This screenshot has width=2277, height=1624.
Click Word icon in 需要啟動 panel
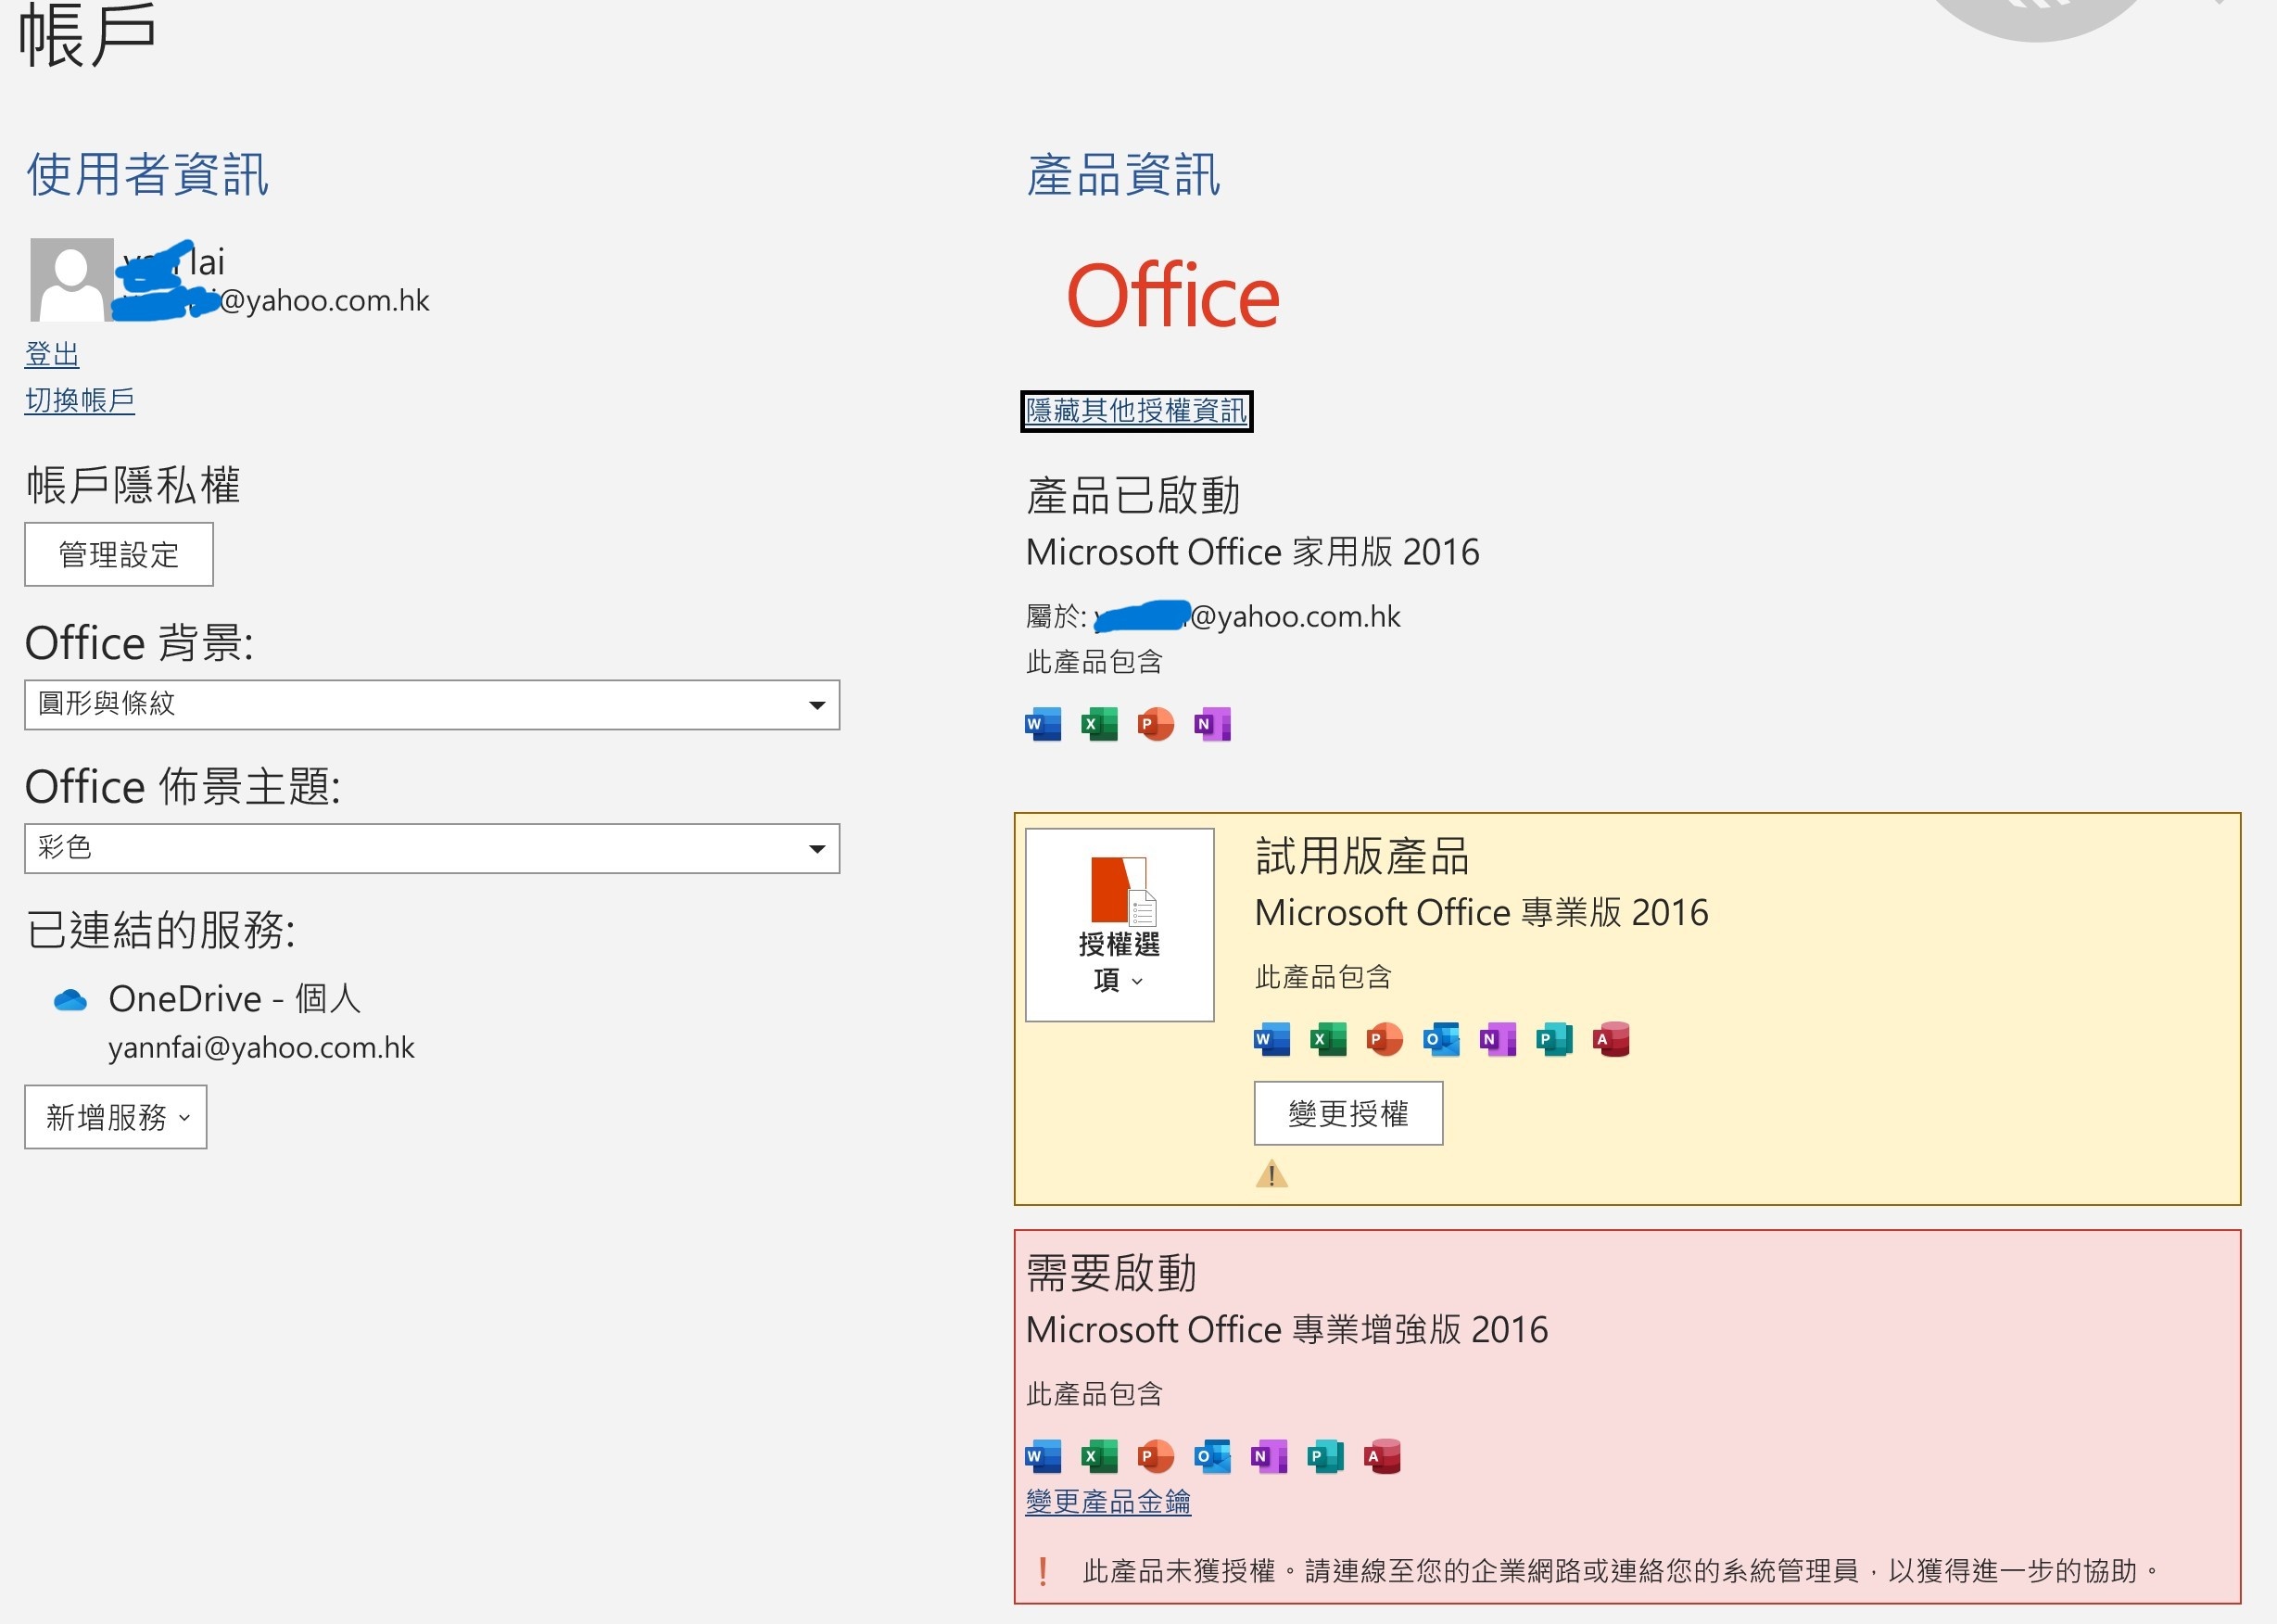(x=1043, y=1457)
